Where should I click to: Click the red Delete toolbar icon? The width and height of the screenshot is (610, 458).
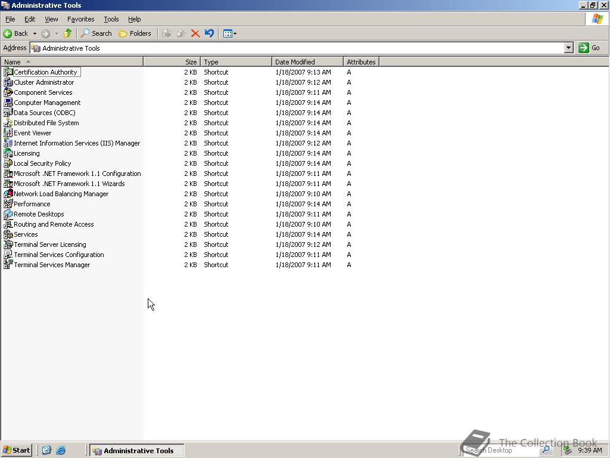(195, 33)
